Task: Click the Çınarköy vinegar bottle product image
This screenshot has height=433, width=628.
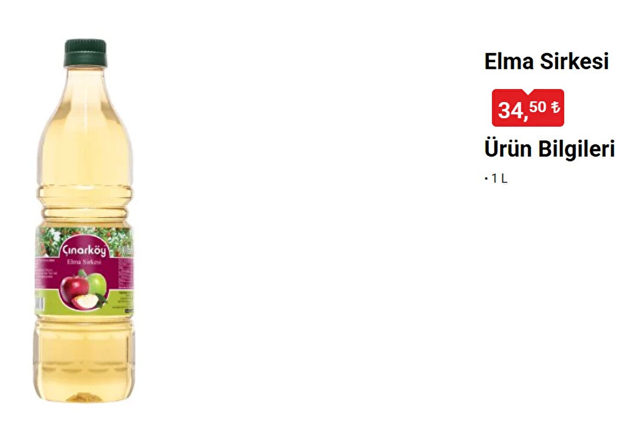Action: [x=85, y=221]
